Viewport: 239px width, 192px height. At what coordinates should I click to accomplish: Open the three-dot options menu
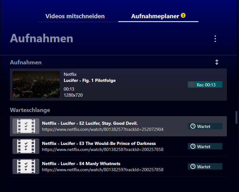(x=215, y=39)
